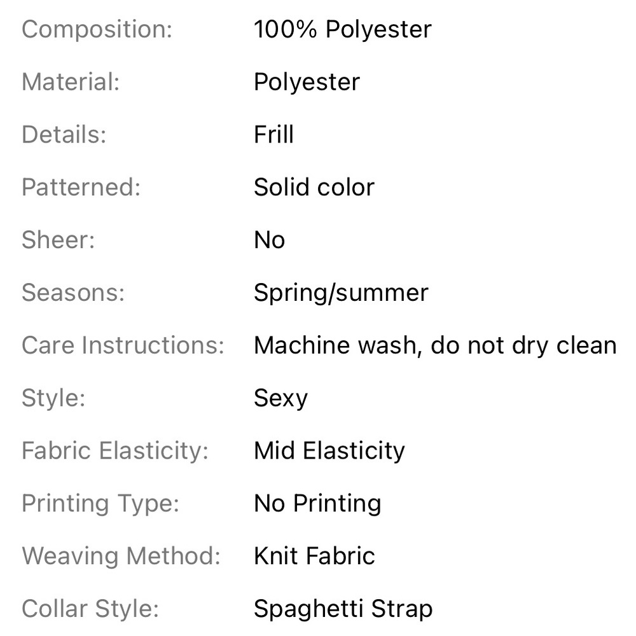Select the 'Spring/summer' value

(341, 293)
